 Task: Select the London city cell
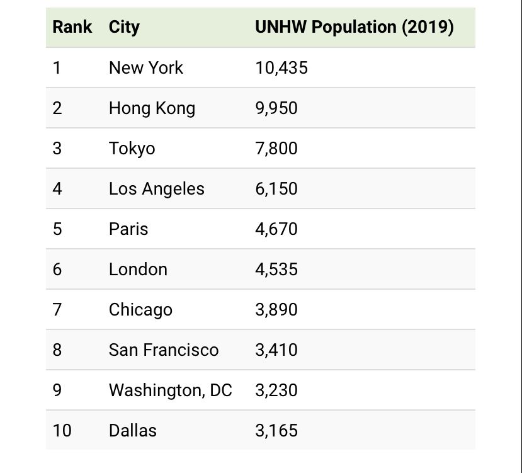[138, 269]
